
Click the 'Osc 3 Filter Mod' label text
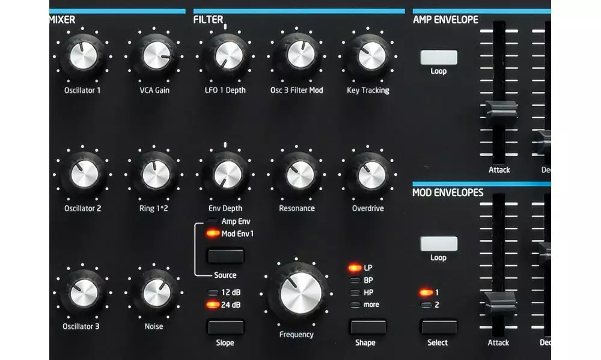click(297, 90)
